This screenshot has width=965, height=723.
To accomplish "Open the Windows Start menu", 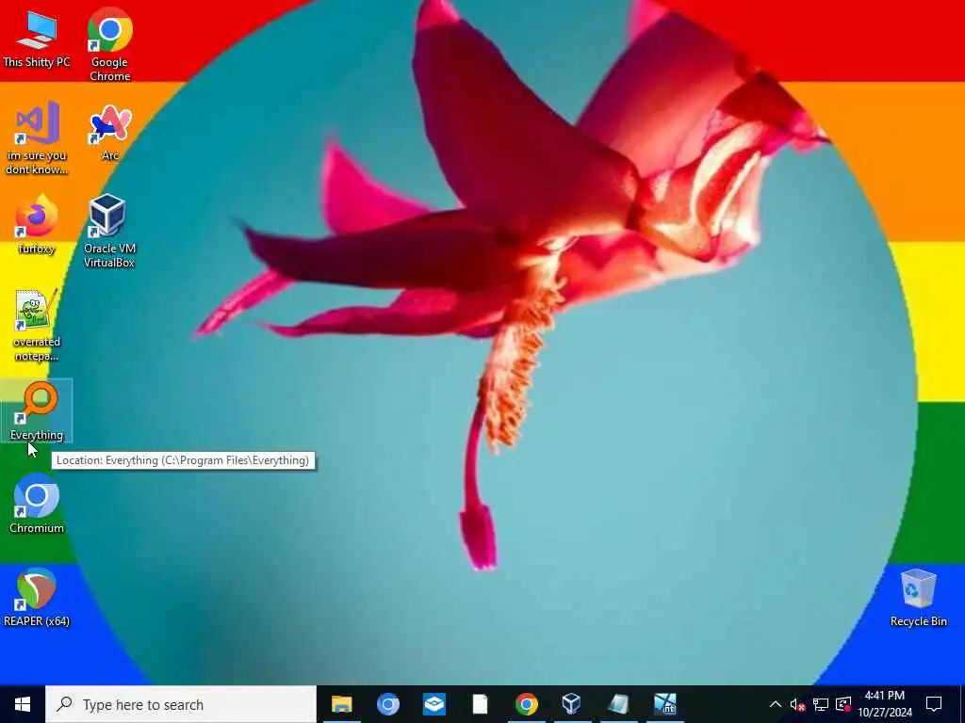I will point(23,704).
